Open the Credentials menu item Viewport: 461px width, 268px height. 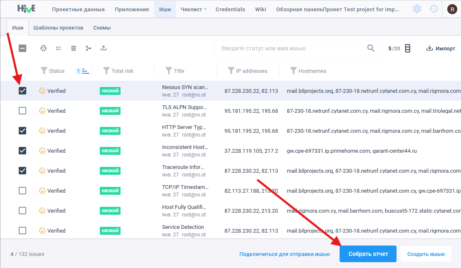[x=230, y=9]
